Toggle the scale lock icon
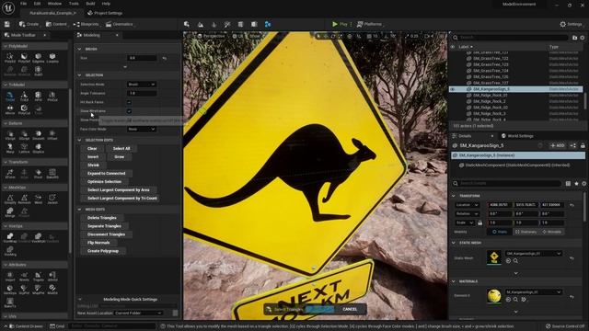This screenshot has width=589, height=331. tap(479, 223)
